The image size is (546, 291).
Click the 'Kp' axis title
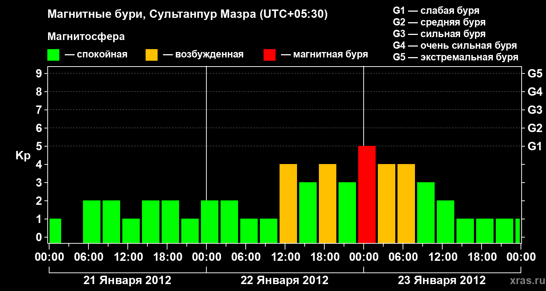pyautogui.click(x=23, y=156)
